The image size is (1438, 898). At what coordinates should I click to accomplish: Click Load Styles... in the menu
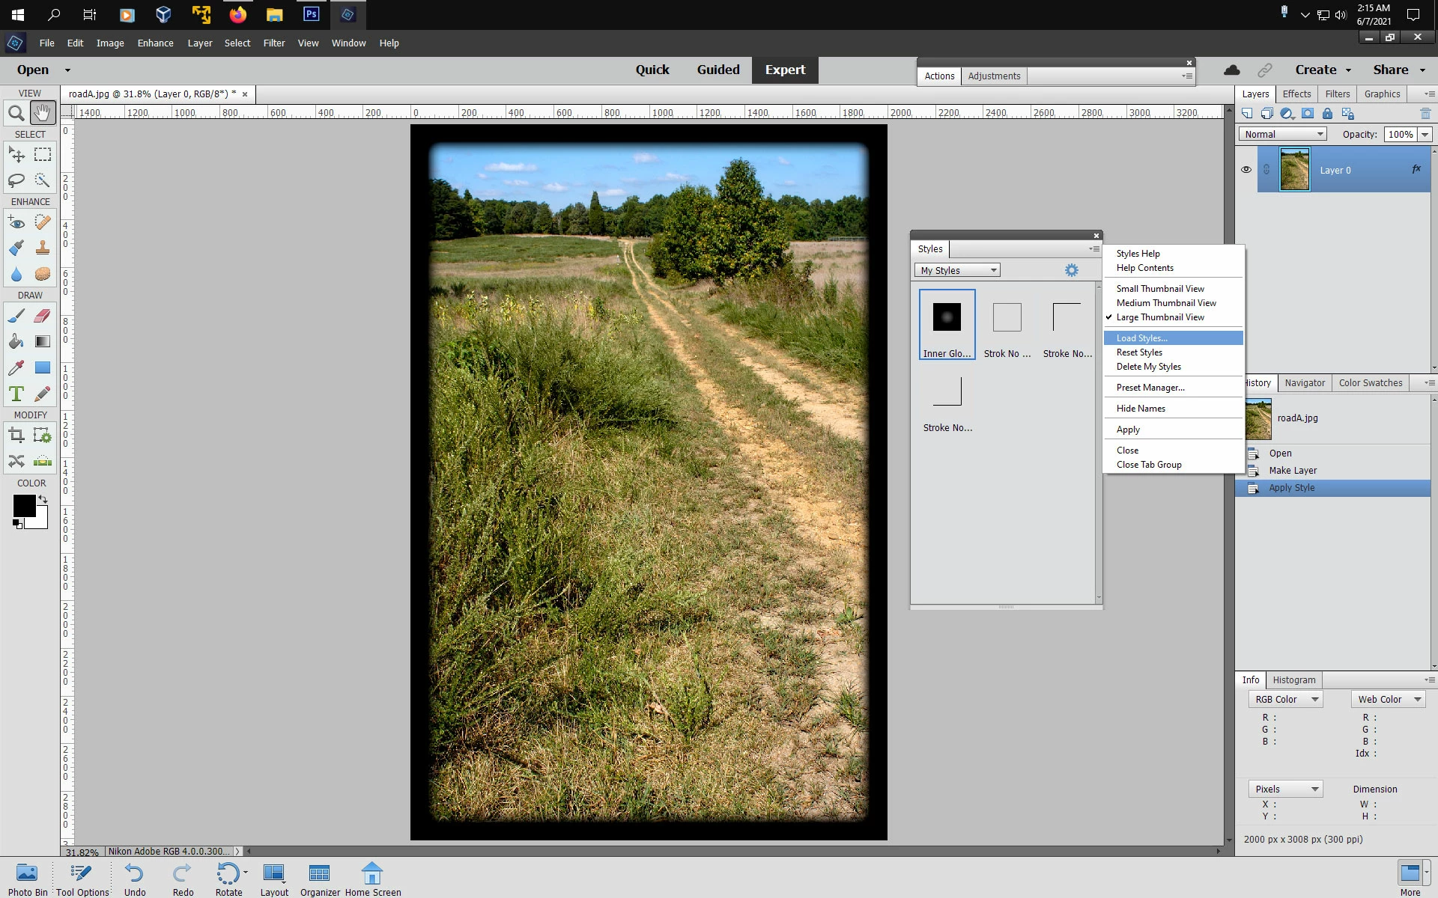click(x=1141, y=338)
